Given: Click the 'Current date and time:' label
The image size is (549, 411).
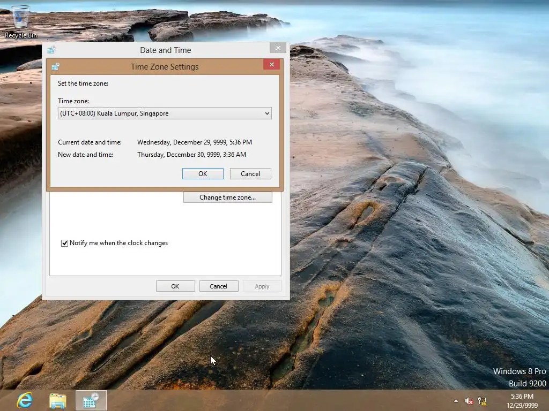Looking at the screenshot, I should click(x=90, y=142).
